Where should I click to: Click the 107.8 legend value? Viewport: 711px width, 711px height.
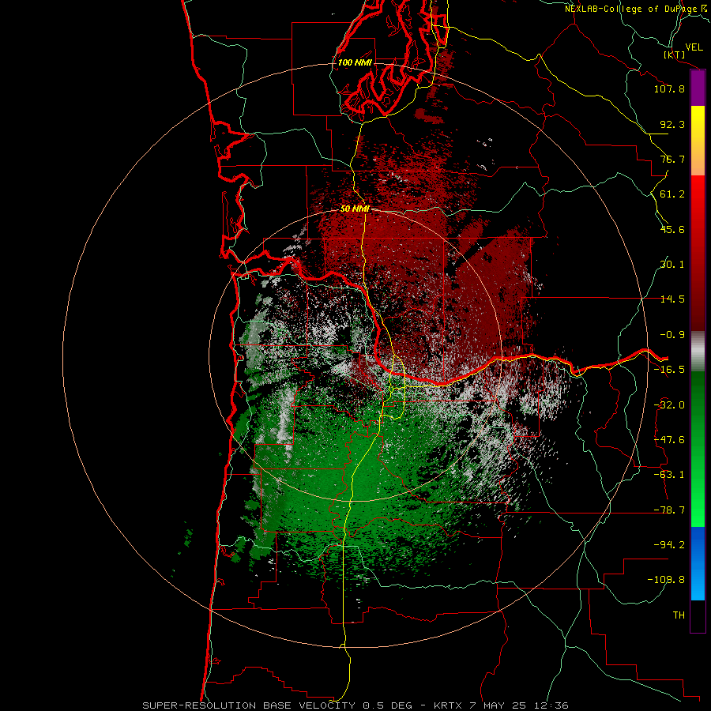[x=669, y=88]
